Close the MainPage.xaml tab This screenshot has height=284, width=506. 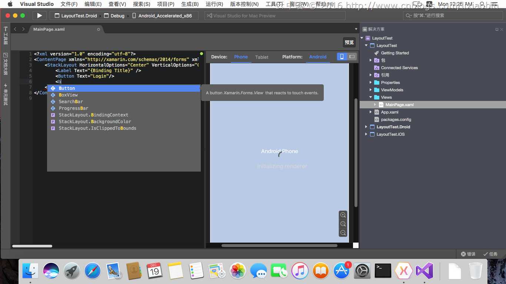pyautogui.click(x=98, y=29)
